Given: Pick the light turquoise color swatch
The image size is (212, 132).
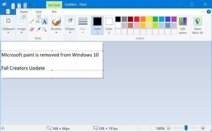Looking at the screenshot, I should 161,25.
